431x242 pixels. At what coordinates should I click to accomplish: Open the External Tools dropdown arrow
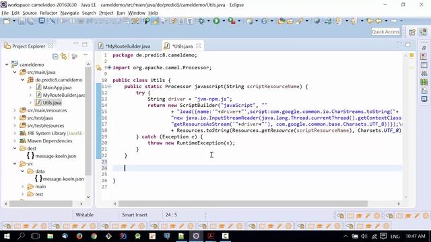point(239,21)
